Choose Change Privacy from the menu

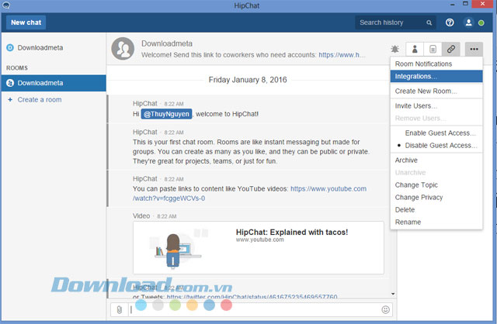click(x=436, y=198)
